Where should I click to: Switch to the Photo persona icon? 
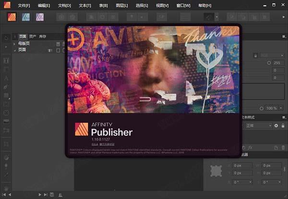tap(40, 17)
